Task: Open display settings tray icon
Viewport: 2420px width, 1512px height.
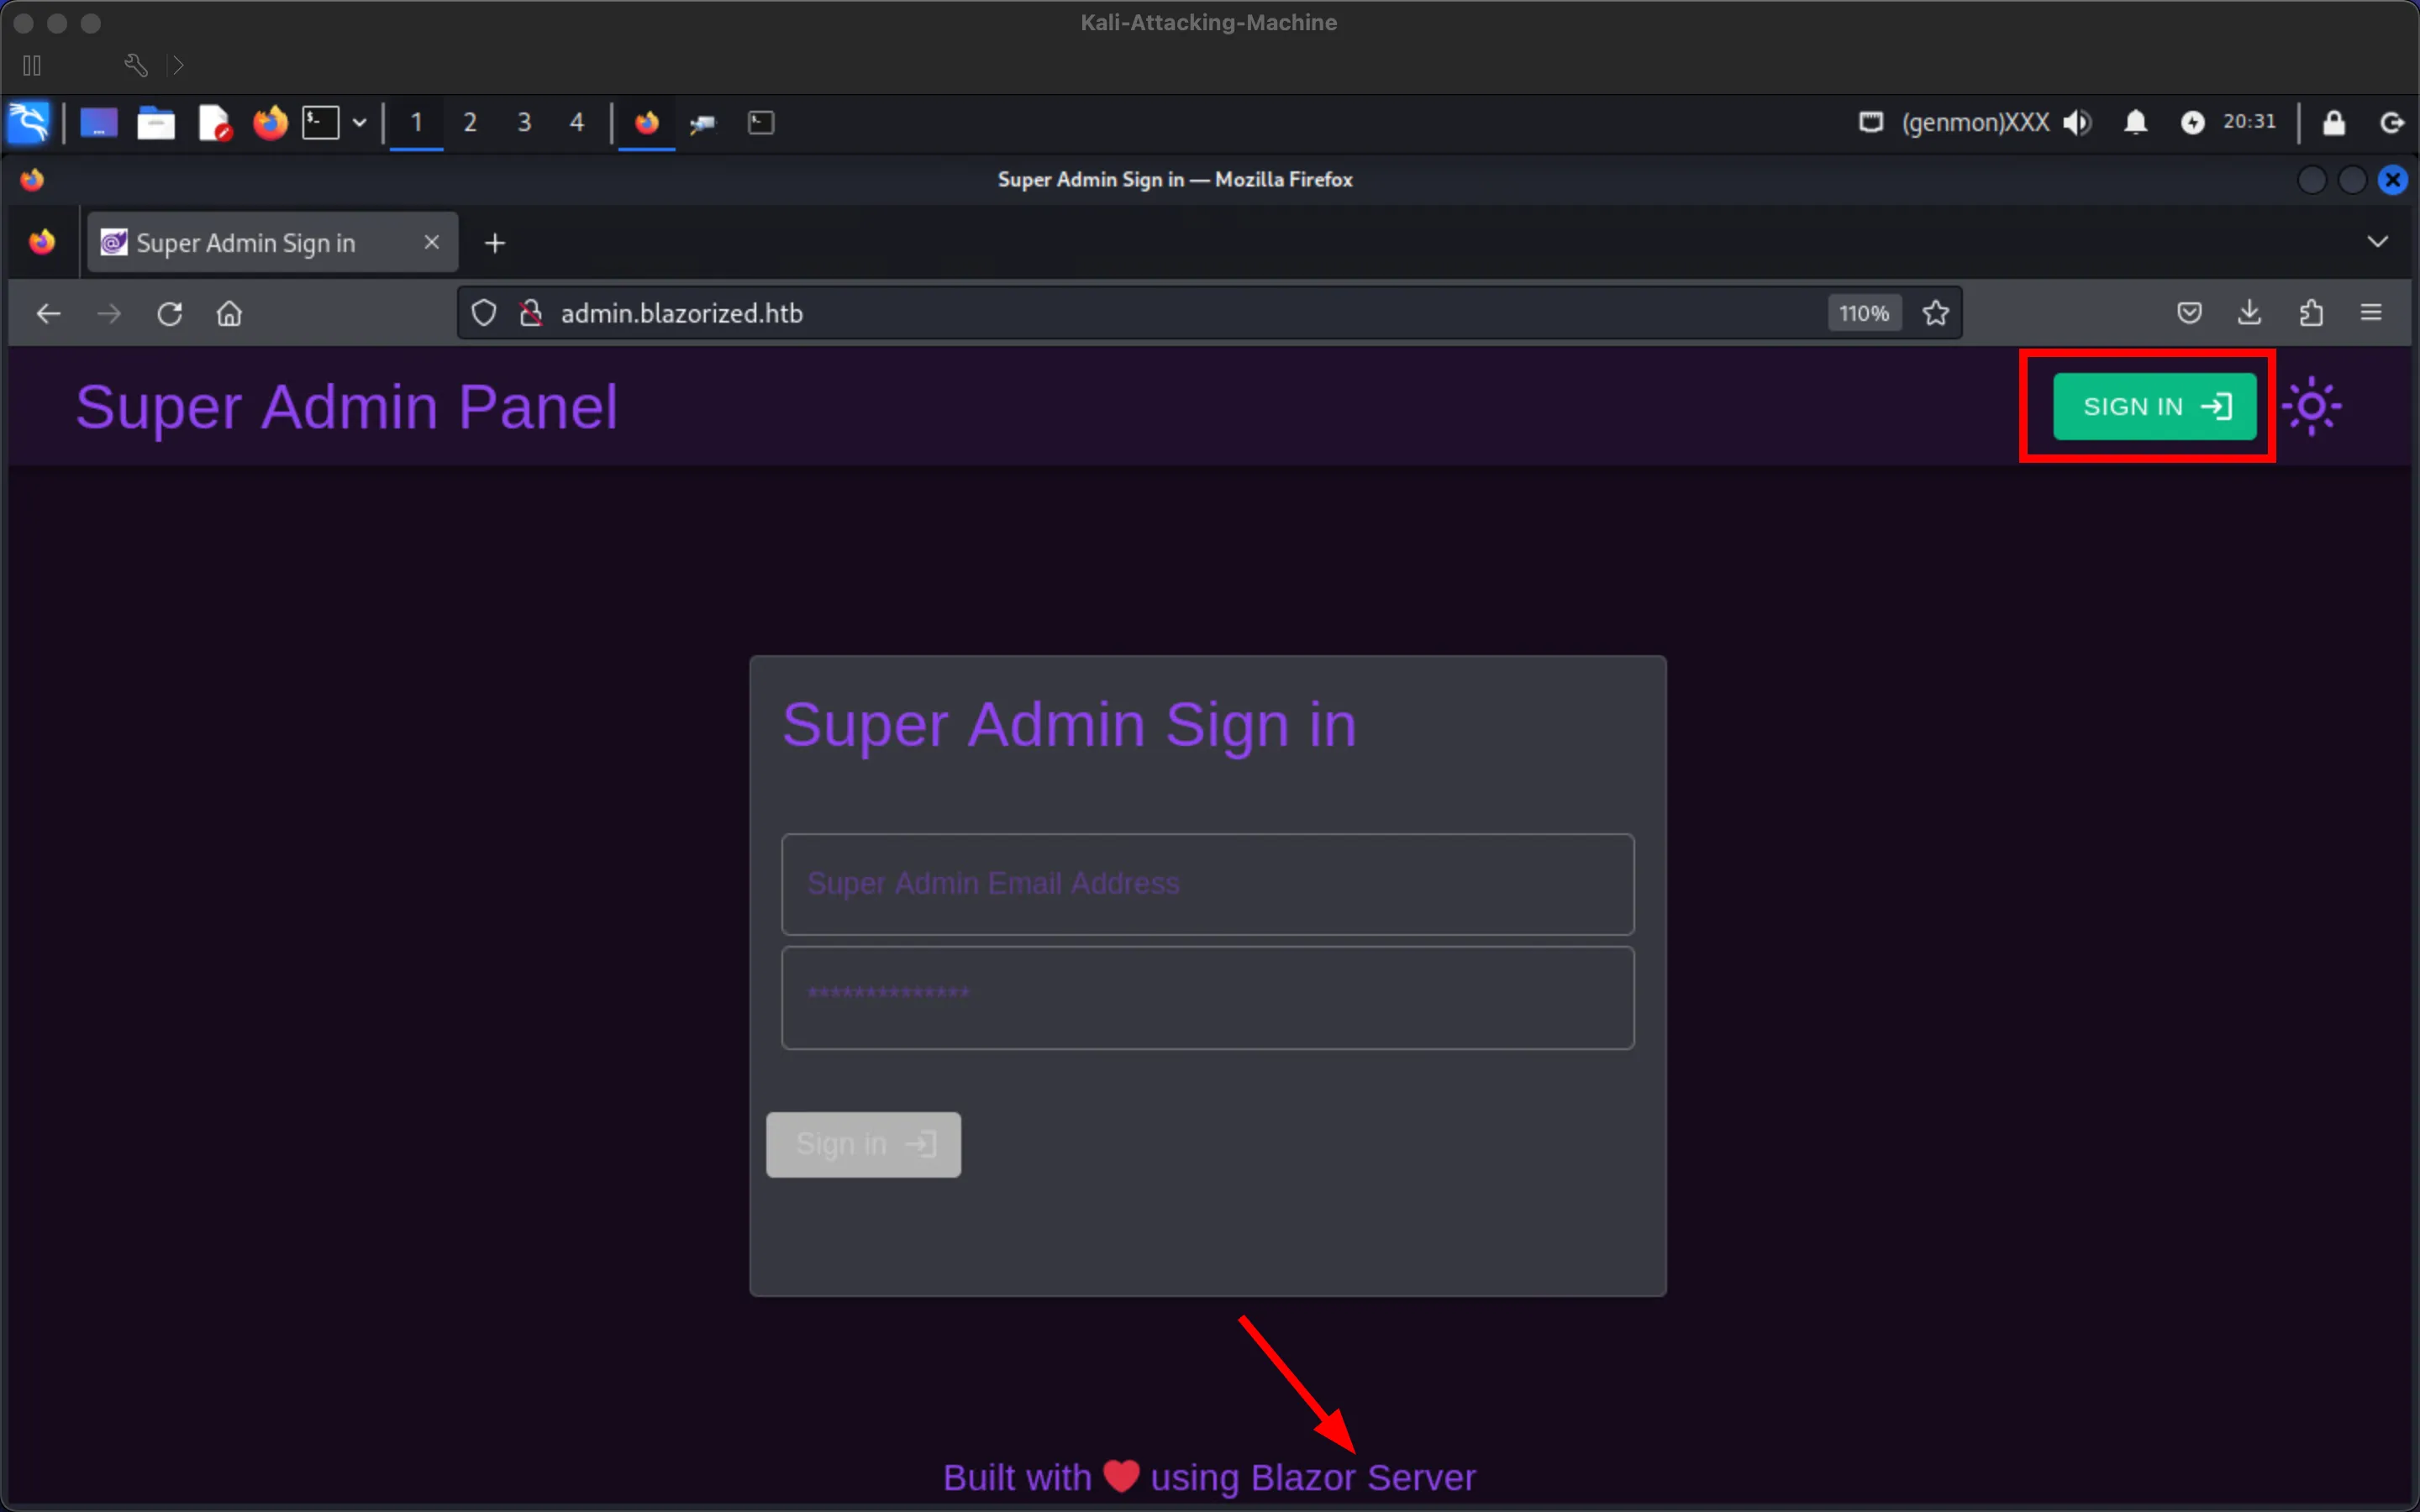Action: [x=1871, y=122]
